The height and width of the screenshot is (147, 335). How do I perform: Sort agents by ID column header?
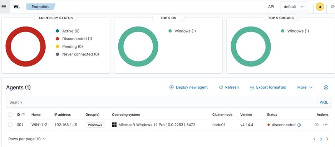(20, 115)
